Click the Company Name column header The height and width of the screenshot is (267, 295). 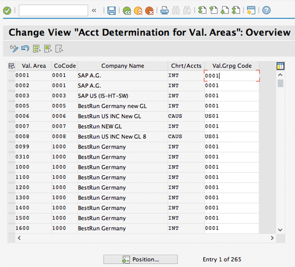click(x=122, y=66)
